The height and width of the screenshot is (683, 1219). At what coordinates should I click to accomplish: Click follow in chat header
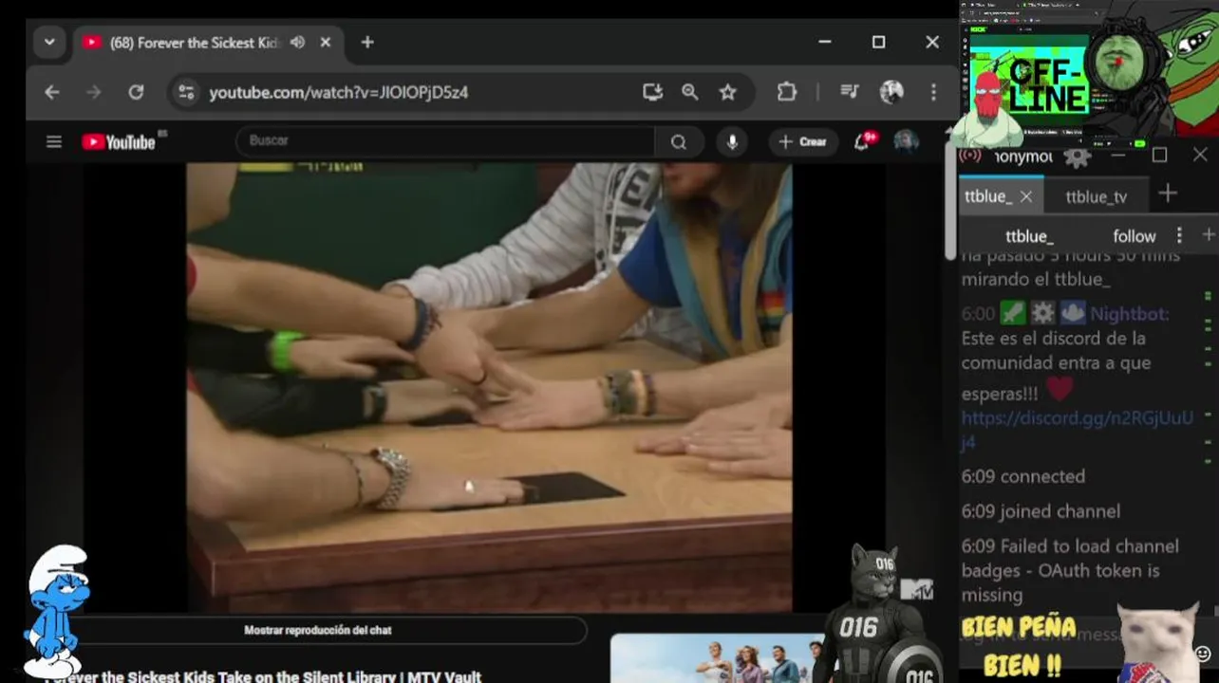[1135, 236]
